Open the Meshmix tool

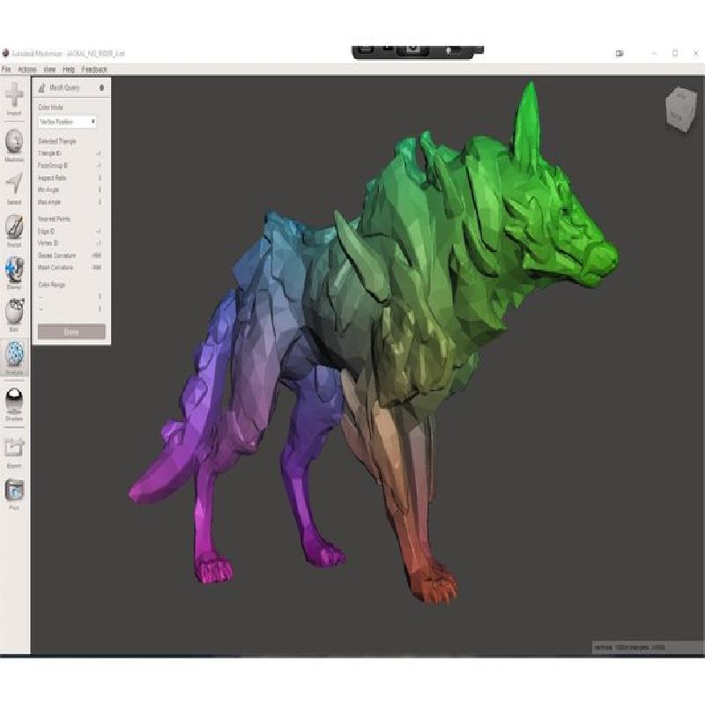15,141
